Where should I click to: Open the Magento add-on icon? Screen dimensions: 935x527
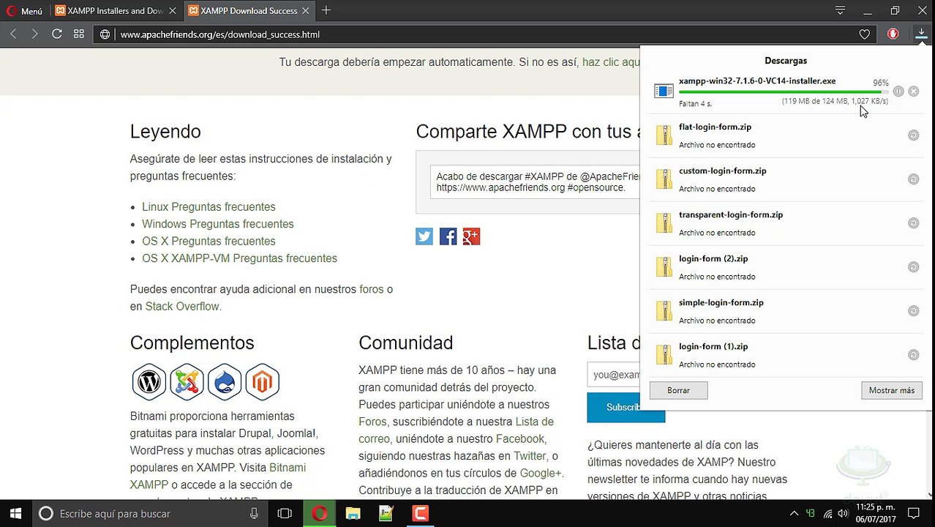click(x=263, y=382)
